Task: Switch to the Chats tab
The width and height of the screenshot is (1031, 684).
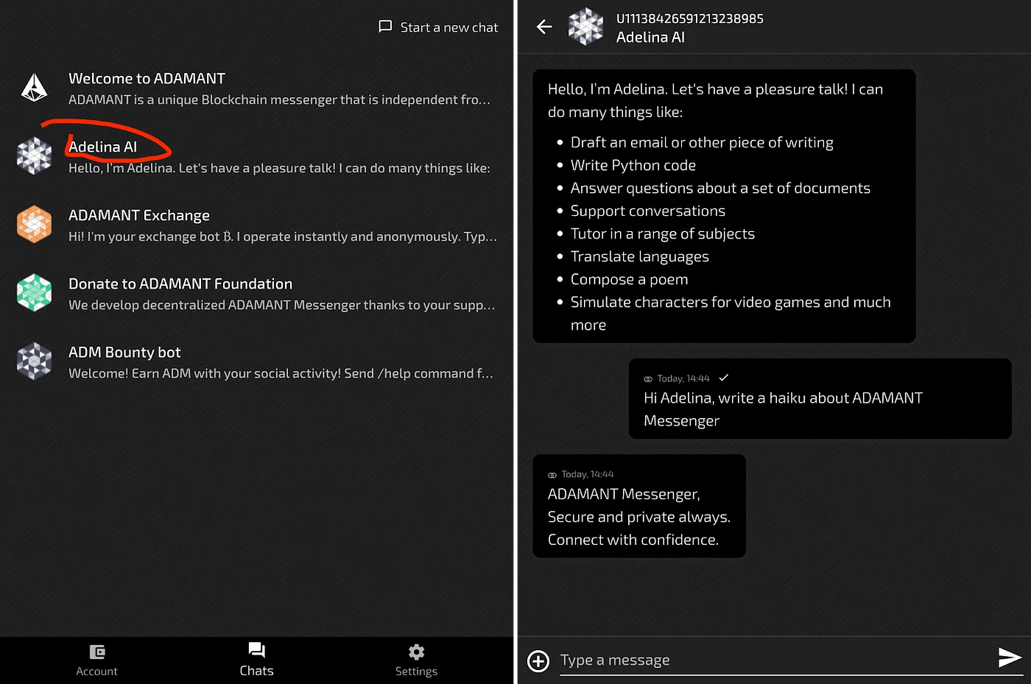Action: click(256, 660)
